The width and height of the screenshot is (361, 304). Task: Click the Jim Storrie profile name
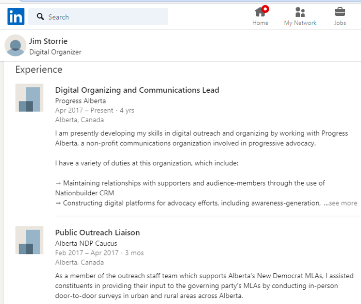pos(48,41)
